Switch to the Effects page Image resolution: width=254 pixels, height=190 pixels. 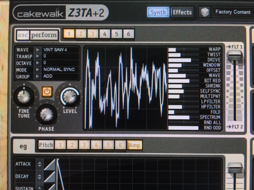click(182, 12)
